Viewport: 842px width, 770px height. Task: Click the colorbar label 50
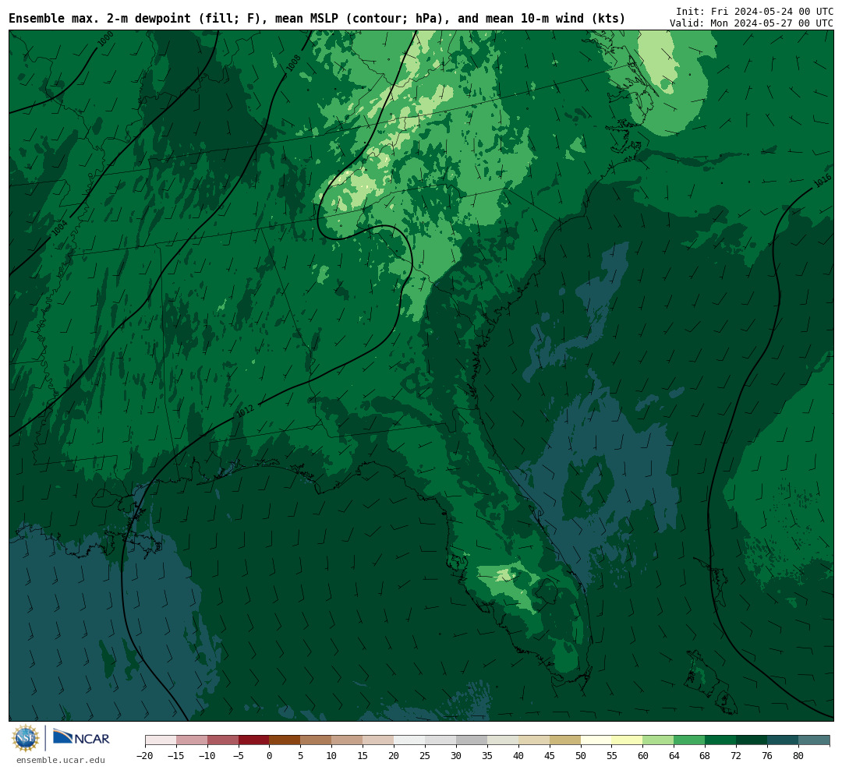pyautogui.click(x=581, y=755)
